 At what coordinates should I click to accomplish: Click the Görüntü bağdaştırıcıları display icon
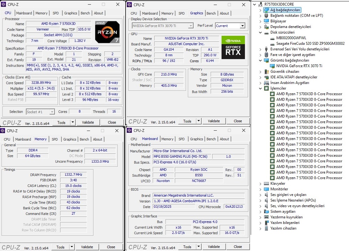[266, 60]
